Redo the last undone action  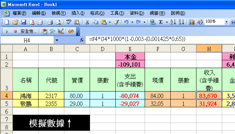138,22
